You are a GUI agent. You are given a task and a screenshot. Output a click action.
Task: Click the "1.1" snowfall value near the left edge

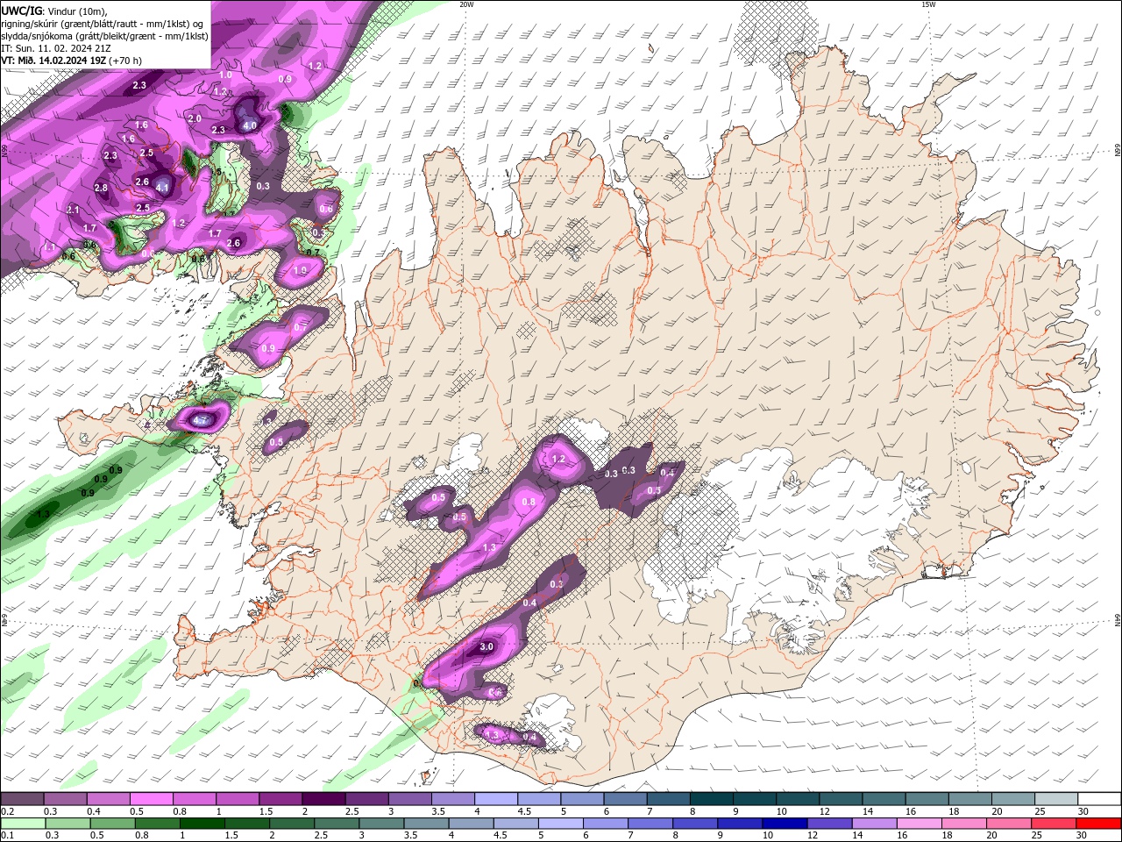50,248
